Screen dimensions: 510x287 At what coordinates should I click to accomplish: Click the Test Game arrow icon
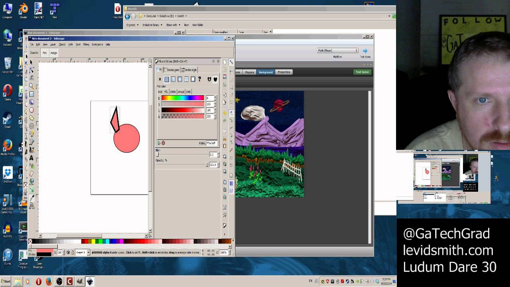pyautogui.click(x=365, y=51)
